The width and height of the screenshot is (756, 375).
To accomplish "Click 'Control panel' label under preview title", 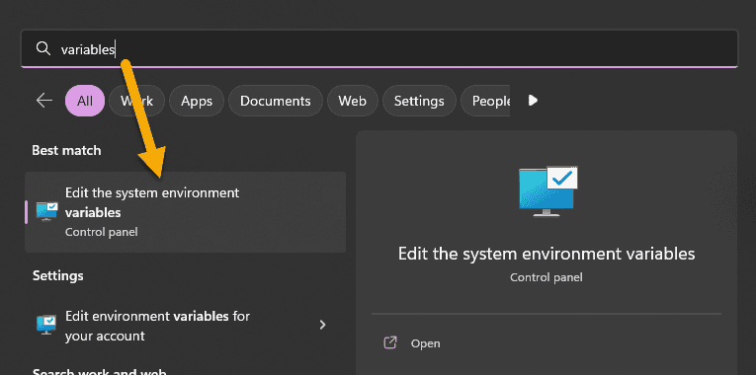I will coord(546,277).
